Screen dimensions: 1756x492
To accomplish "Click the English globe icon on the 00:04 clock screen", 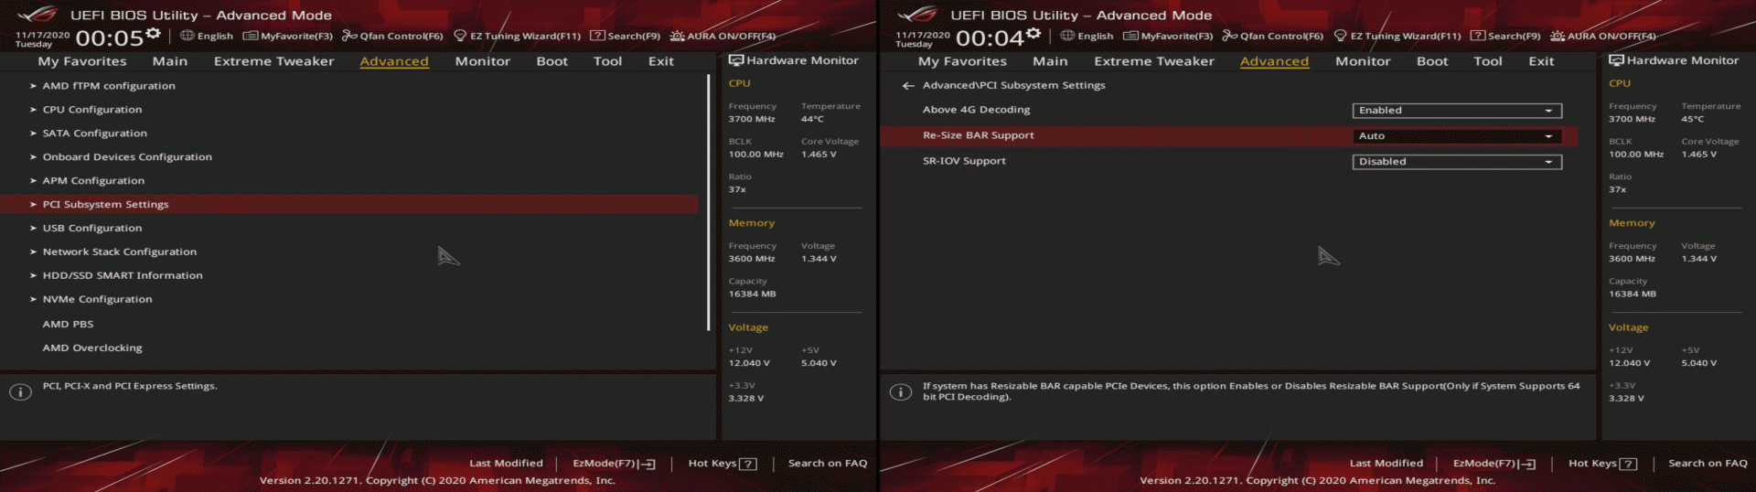I will (1067, 37).
